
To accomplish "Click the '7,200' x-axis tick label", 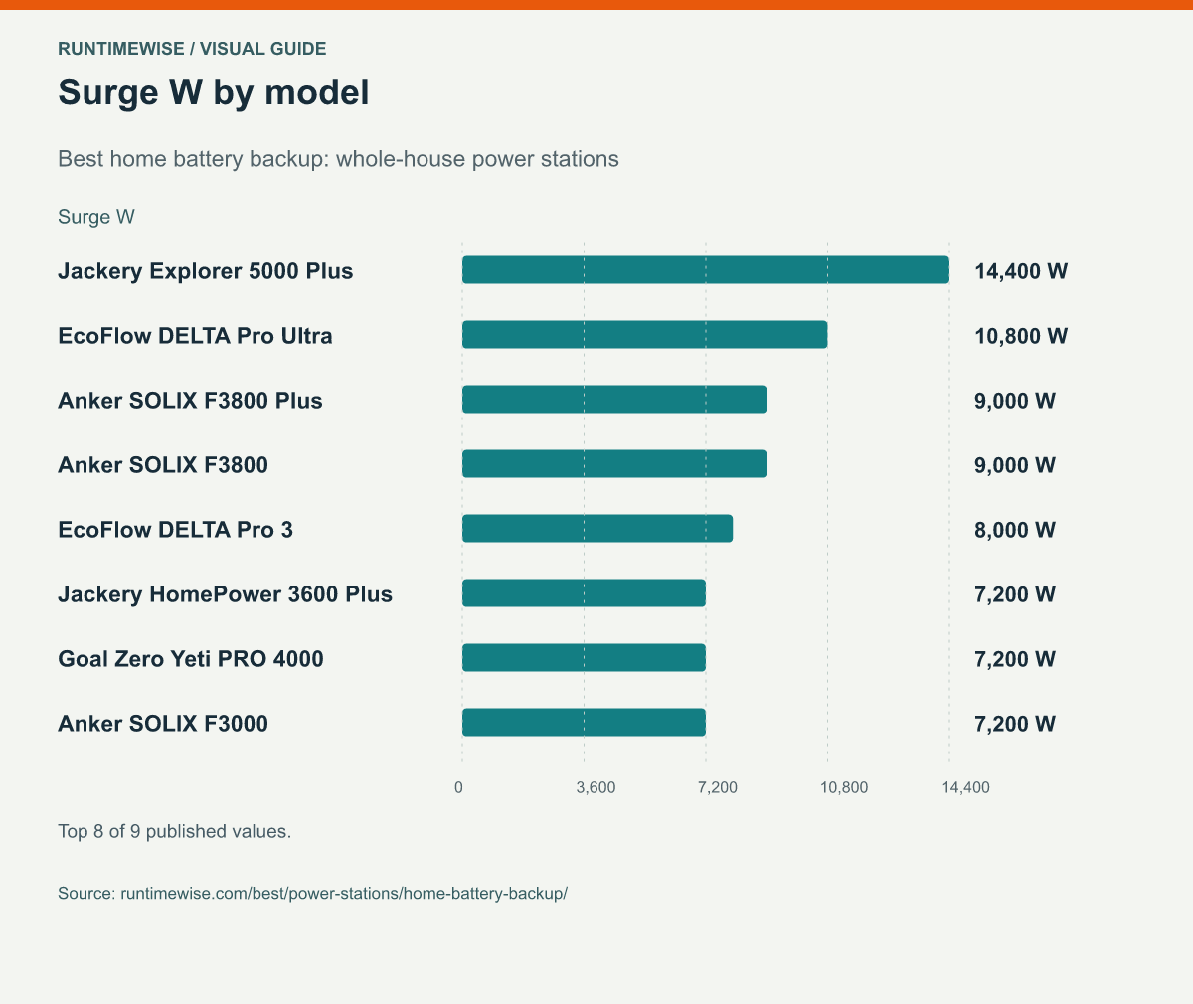I will pos(718,787).
